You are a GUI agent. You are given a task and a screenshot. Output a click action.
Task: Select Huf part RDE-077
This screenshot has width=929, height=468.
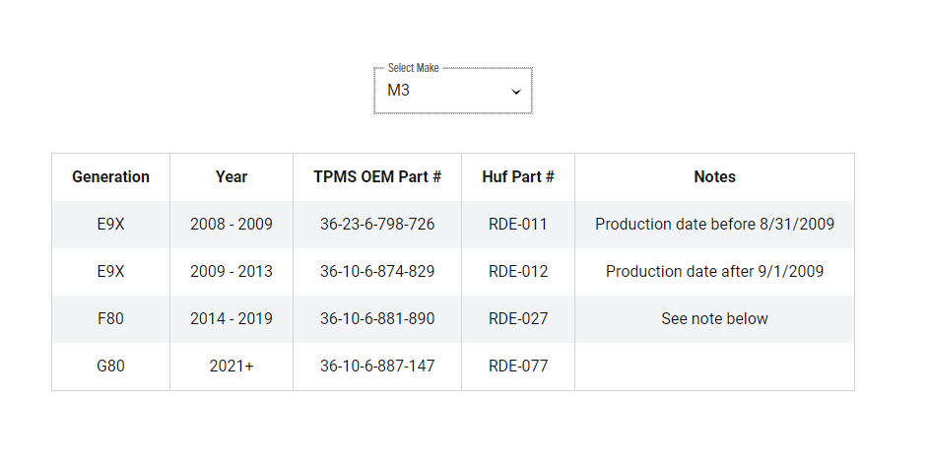(518, 367)
